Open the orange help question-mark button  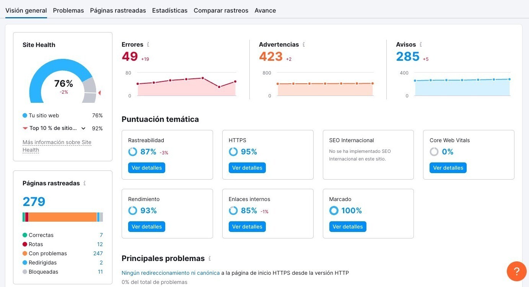pyautogui.click(x=516, y=271)
